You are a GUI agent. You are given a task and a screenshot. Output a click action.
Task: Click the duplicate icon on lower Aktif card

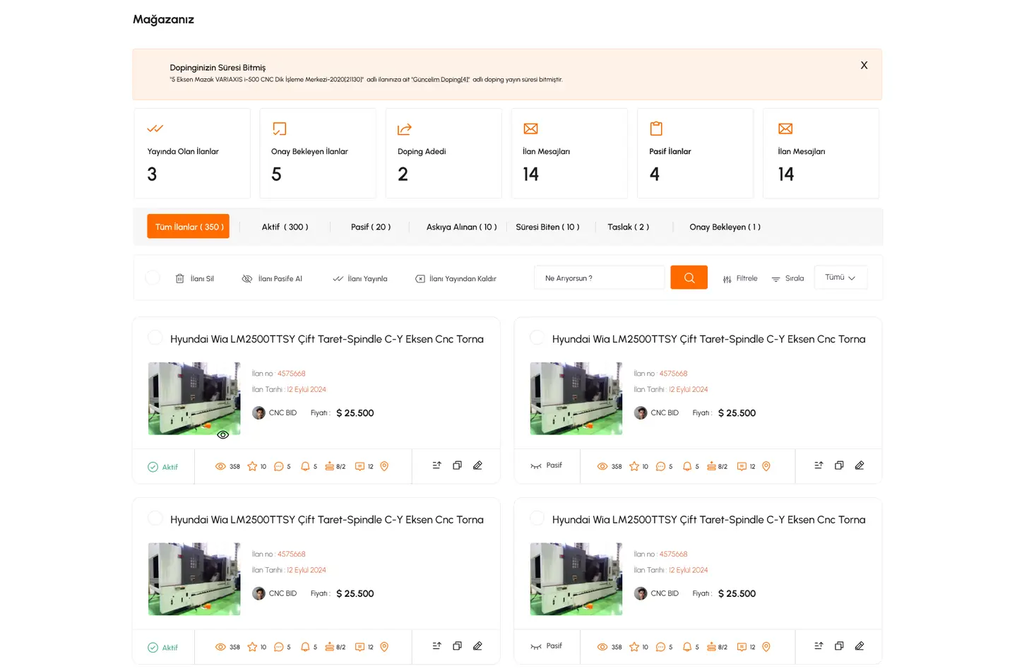tap(457, 646)
